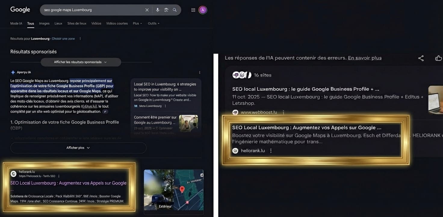Expand the Afficher plus section
The height and width of the screenshot is (217, 443).
click(78, 148)
